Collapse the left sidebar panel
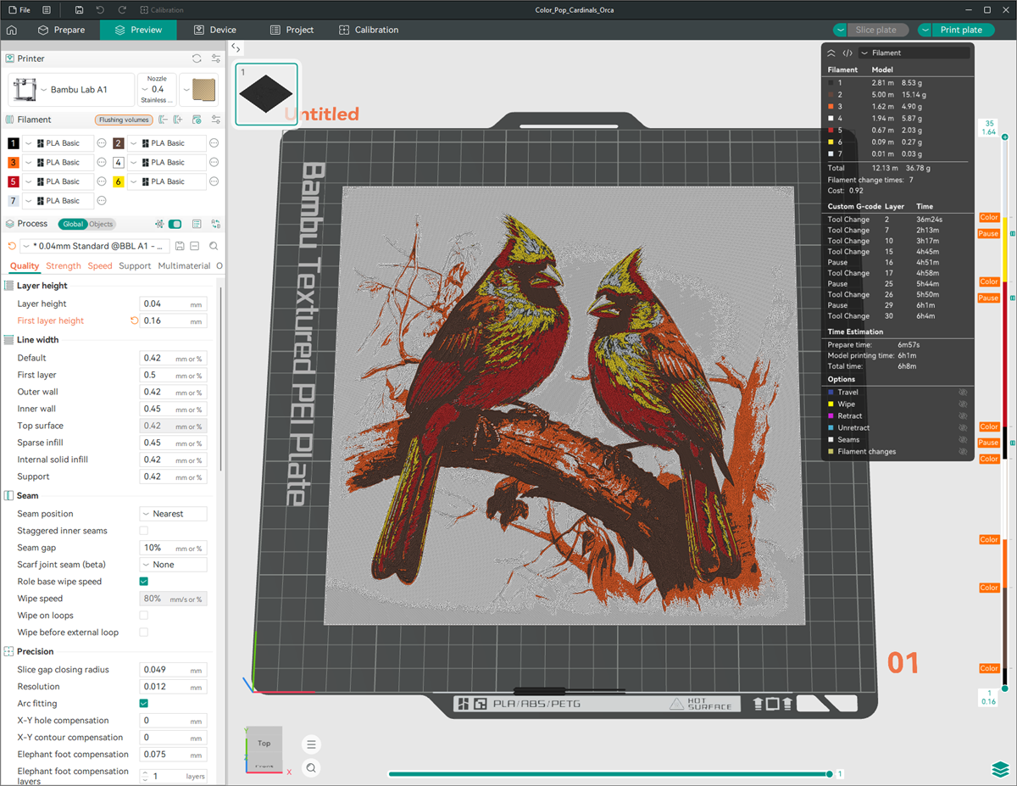 click(236, 48)
